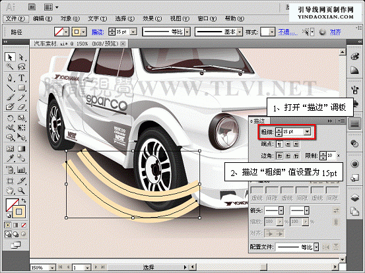Click the toolbox stroke swatch
This screenshot has height=273, width=365.
(19, 212)
